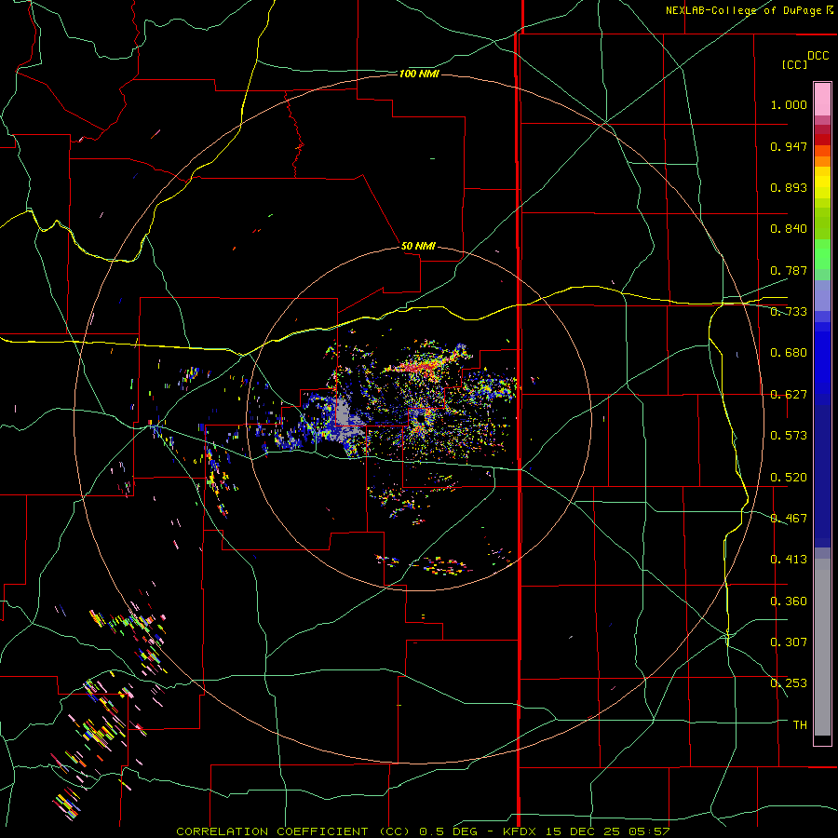Screen dimensions: 838x838
Task: Click the 0.360 legend value
Action: (789, 601)
